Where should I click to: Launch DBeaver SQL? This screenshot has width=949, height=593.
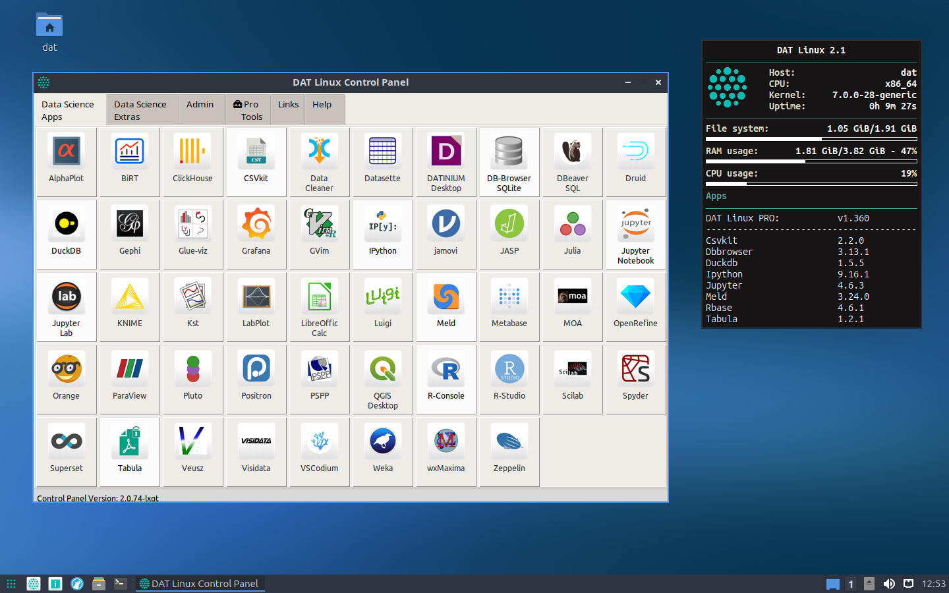click(573, 162)
